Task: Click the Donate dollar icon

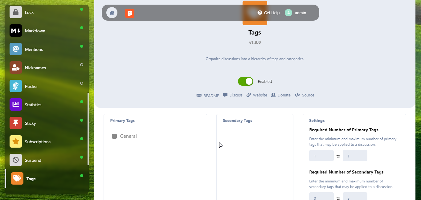Action: pyautogui.click(x=273, y=95)
